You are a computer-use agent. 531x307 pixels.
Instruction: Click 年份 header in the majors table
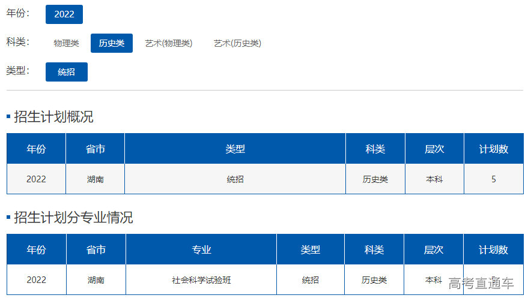[36, 249]
